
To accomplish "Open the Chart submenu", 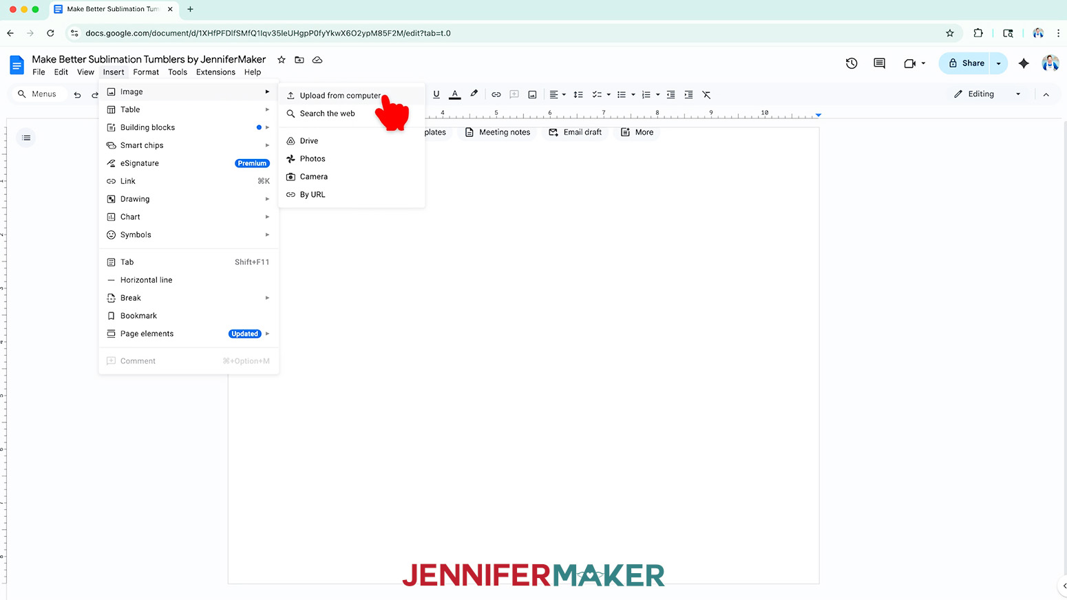I will pyautogui.click(x=189, y=217).
